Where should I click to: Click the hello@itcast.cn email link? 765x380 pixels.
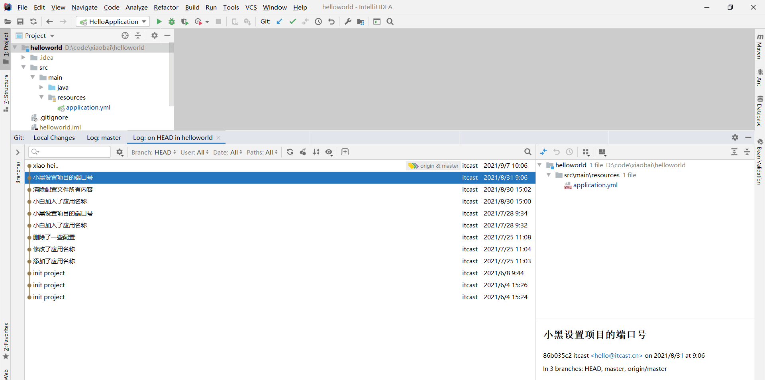click(x=616, y=355)
